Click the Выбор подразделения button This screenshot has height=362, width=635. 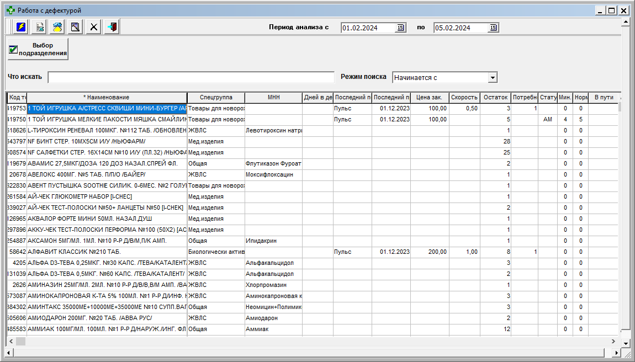tap(38, 49)
